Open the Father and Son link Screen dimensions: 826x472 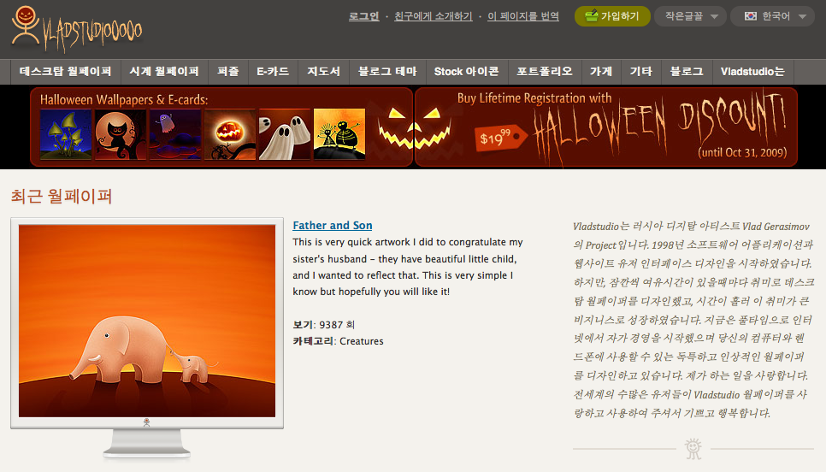[x=333, y=226]
